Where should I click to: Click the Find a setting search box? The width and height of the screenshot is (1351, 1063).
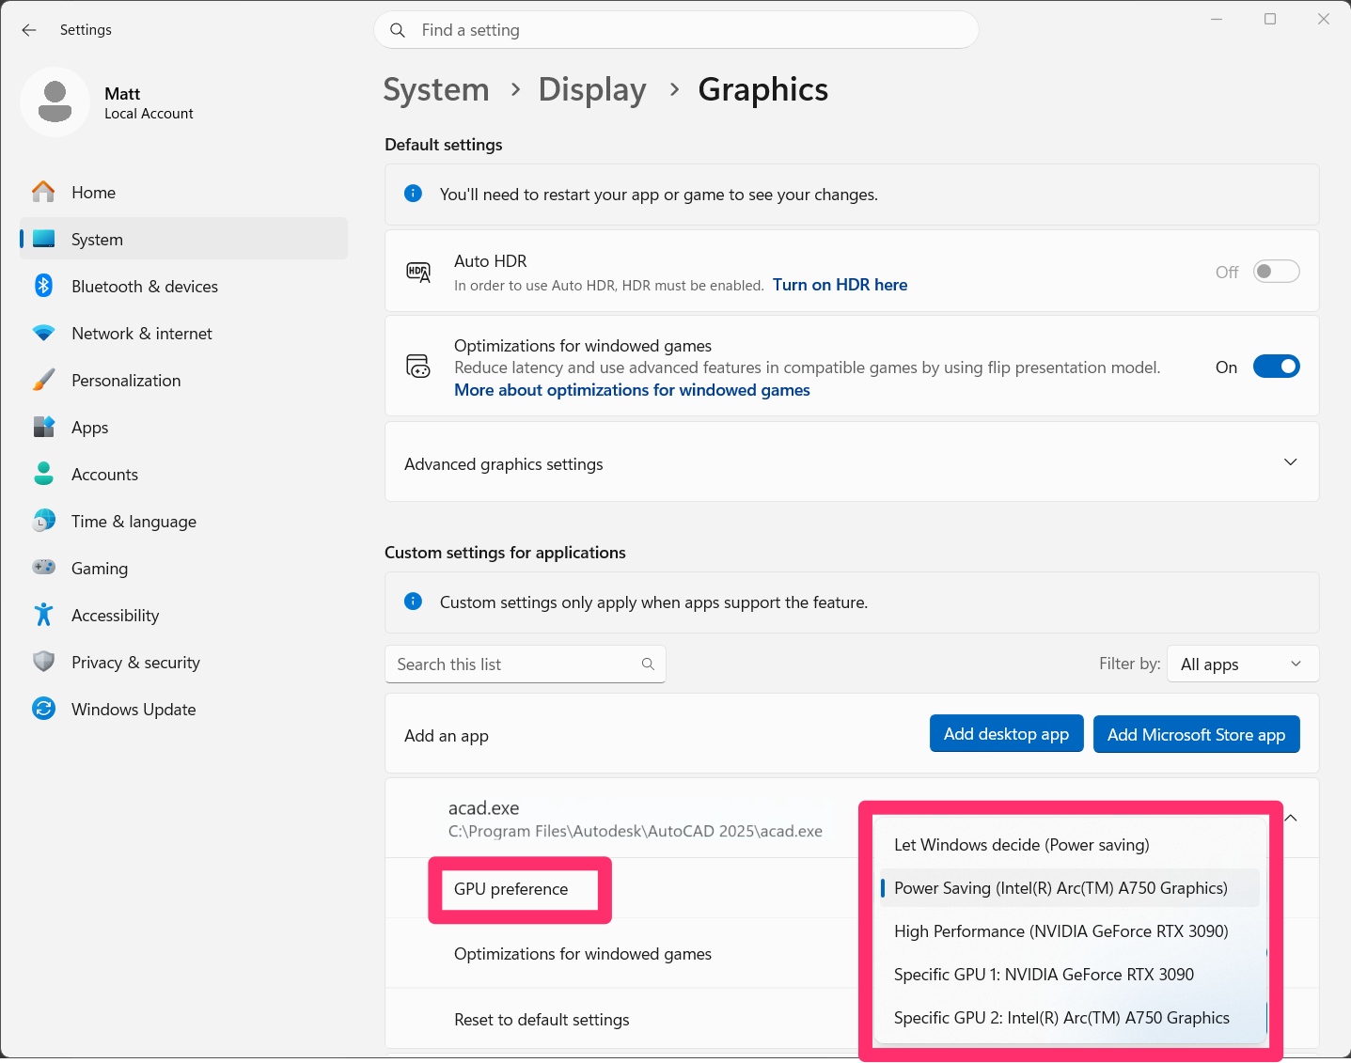pyautogui.click(x=676, y=30)
